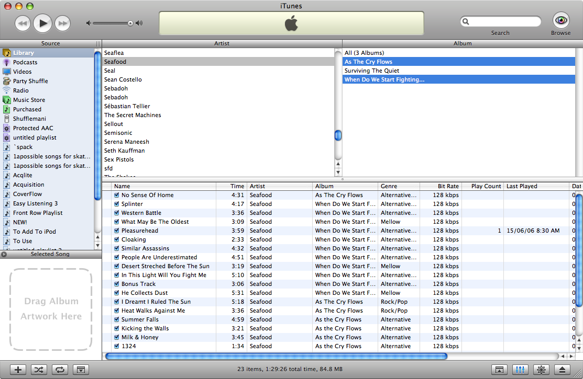Uncheck the Splinter song checkbox
583x379 pixels.
[117, 204]
